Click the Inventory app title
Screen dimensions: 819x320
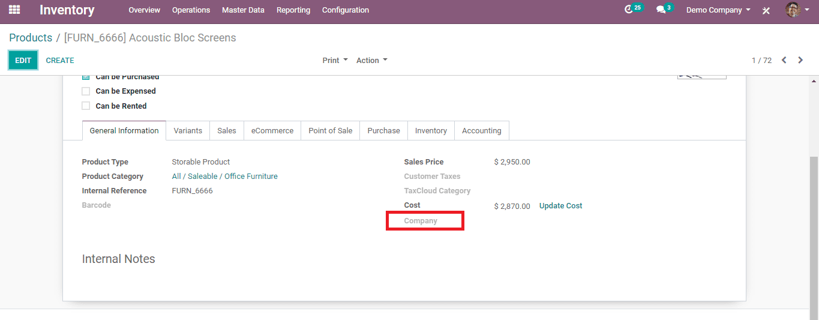(x=67, y=10)
